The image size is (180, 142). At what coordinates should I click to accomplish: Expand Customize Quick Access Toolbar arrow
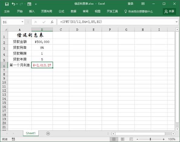click(x=36, y=4)
